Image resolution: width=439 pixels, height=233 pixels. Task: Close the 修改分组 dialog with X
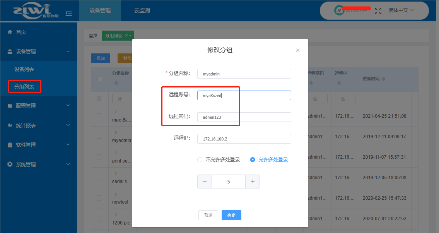pyautogui.click(x=297, y=50)
